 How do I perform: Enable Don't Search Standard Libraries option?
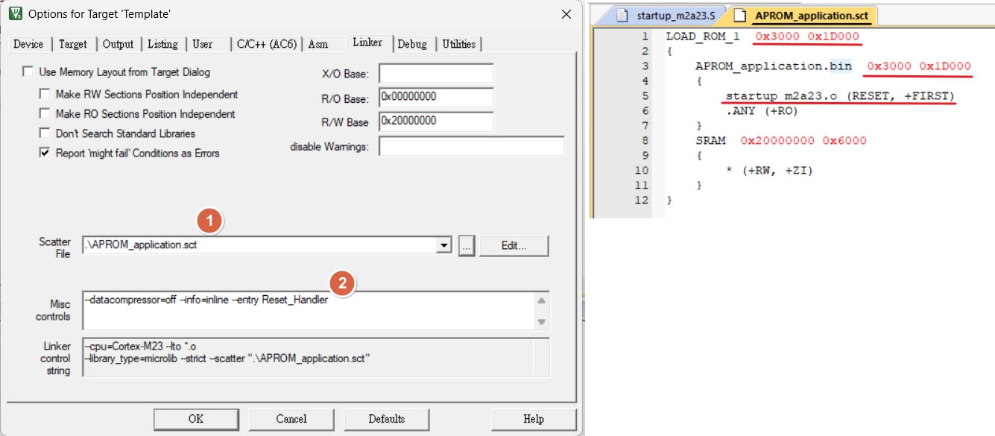point(44,133)
